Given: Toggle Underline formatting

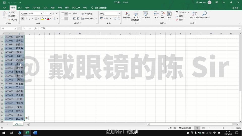Looking at the screenshot, I should pos(29,18).
